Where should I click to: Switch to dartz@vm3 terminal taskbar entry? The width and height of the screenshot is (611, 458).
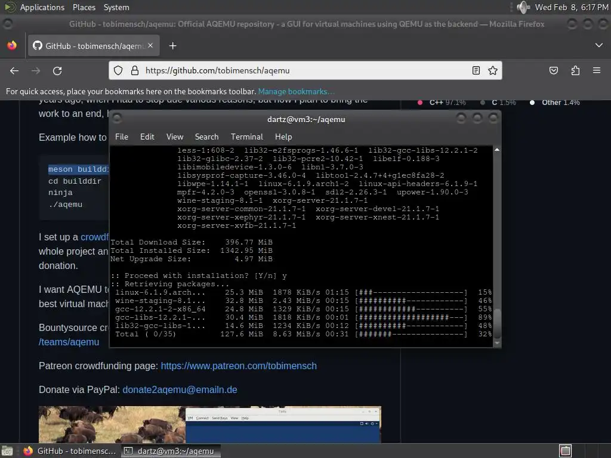tap(170, 451)
